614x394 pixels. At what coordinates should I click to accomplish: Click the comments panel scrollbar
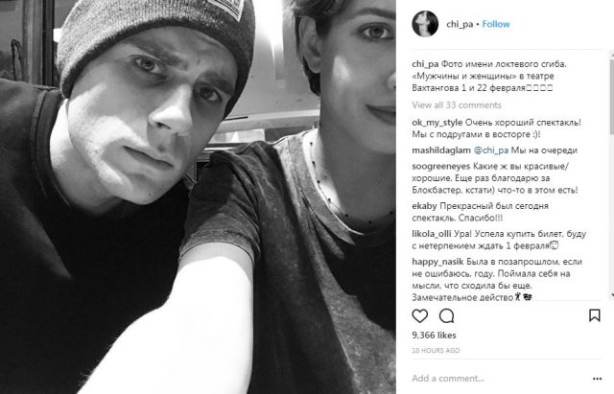click(611, 174)
